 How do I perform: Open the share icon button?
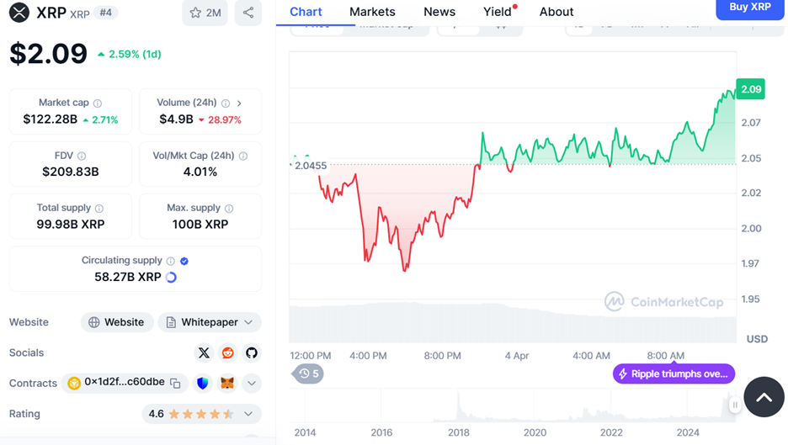[248, 13]
